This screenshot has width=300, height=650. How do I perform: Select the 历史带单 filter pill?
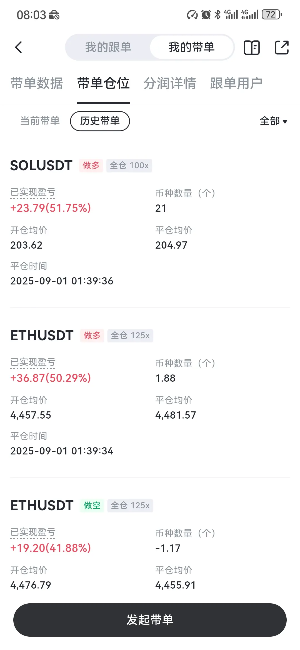(x=100, y=121)
